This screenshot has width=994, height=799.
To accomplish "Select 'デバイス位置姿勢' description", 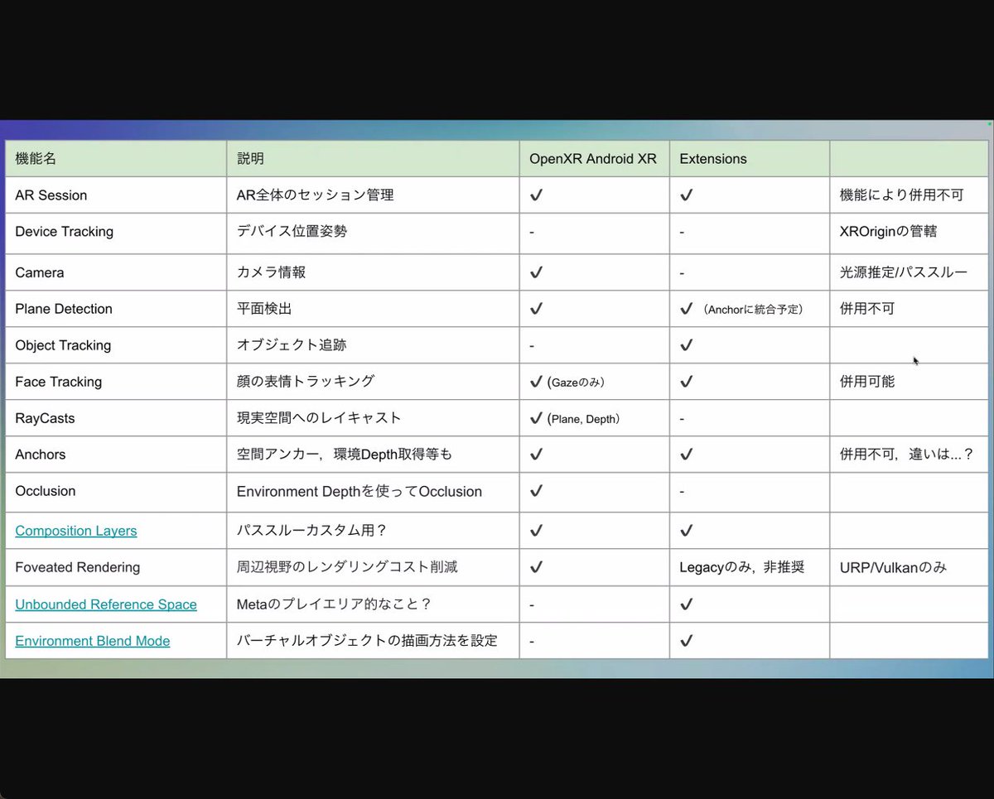I will tap(292, 232).
